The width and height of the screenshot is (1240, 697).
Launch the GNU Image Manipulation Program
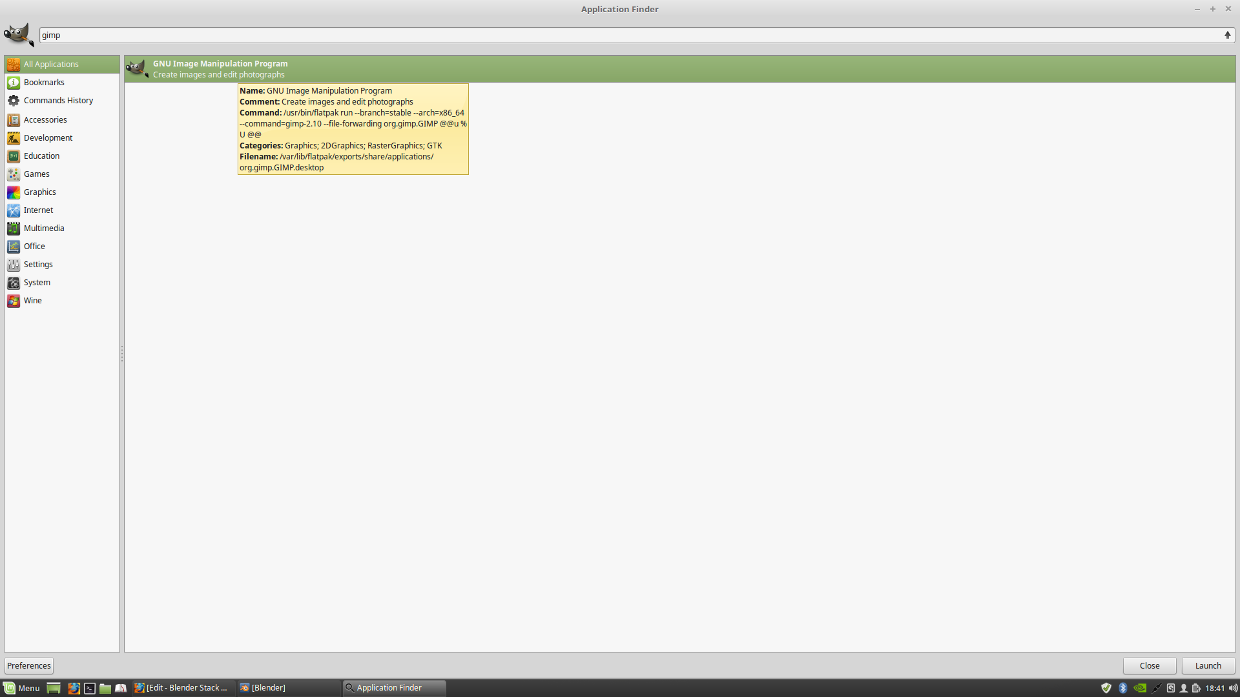point(1208,665)
